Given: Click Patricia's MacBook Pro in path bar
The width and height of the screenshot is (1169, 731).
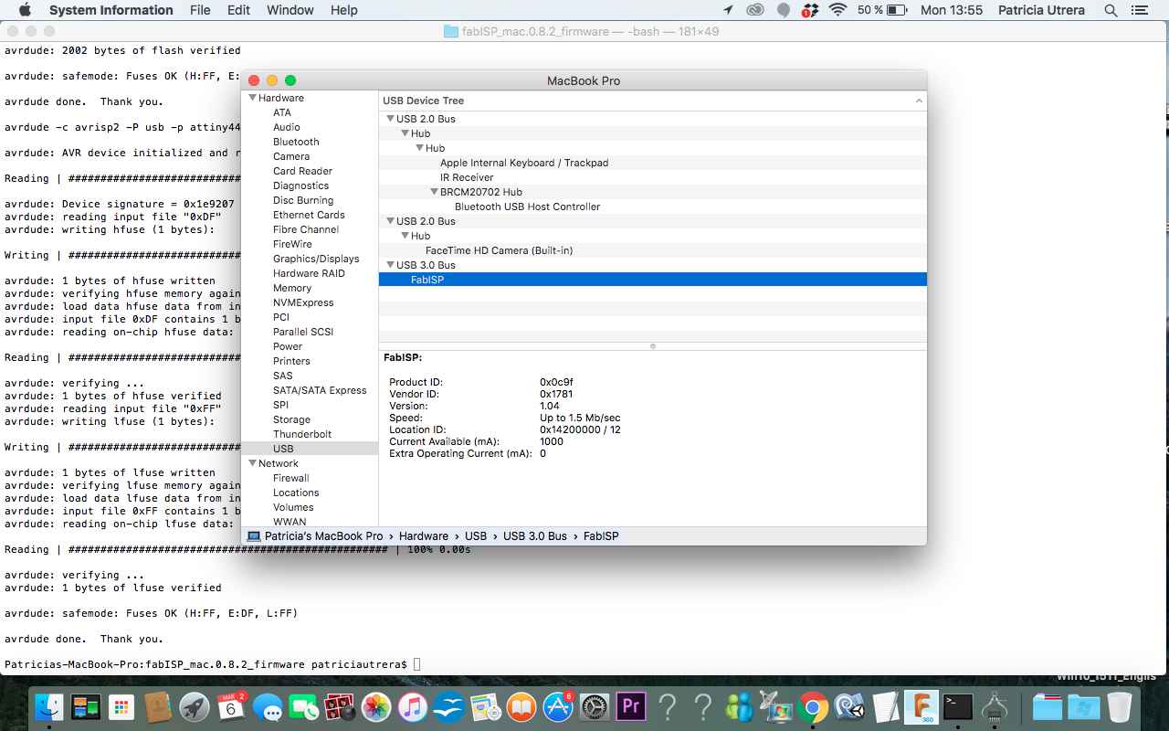Looking at the screenshot, I should coord(315,536).
